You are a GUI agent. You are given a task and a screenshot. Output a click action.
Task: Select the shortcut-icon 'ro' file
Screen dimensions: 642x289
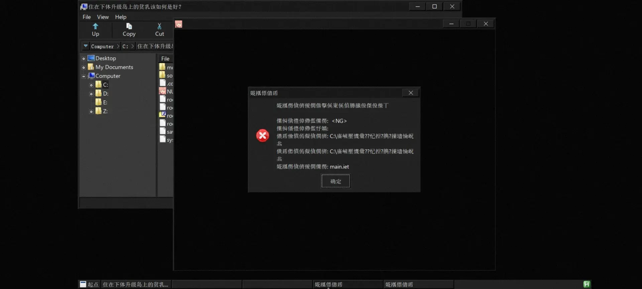166,115
